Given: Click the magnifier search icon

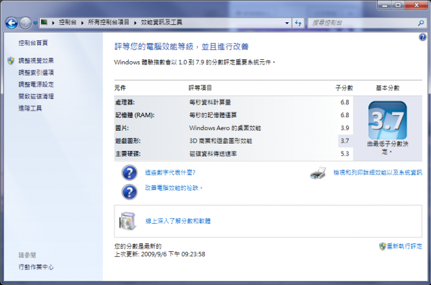Looking at the screenshot, I should 421,23.
